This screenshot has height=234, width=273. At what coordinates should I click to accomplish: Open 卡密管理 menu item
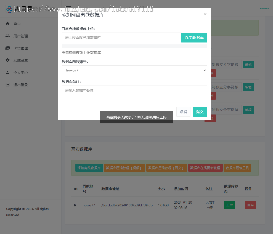pyautogui.click(x=21, y=48)
